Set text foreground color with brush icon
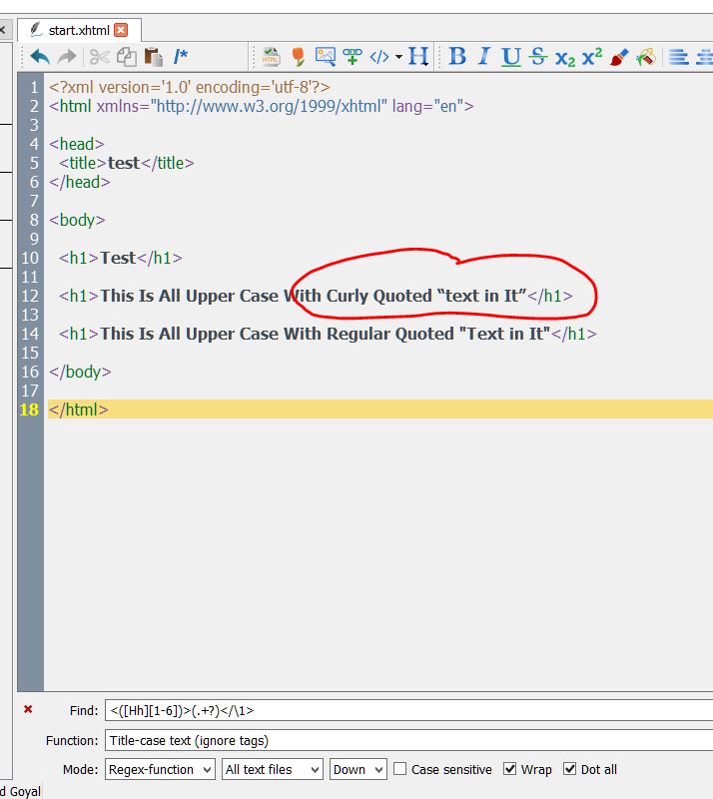 pyautogui.click(x=619, y=57)
